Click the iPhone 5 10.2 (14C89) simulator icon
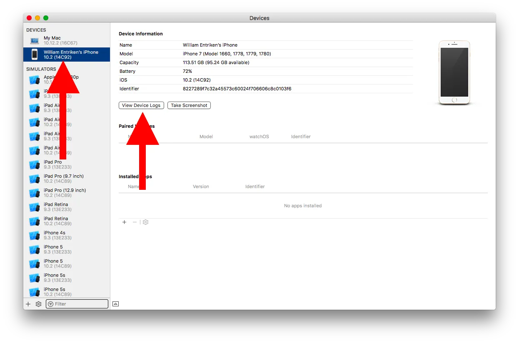The width and height of the screenshot is (519, 343). [34, 264]
